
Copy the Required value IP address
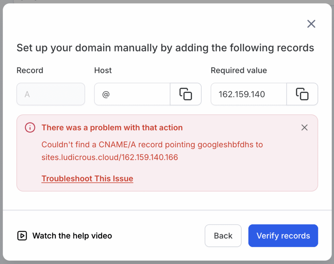(302, 94)
